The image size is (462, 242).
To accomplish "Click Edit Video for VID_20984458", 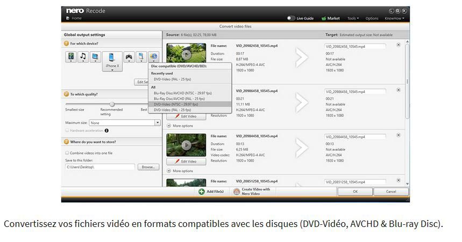I will coord(186,162).
